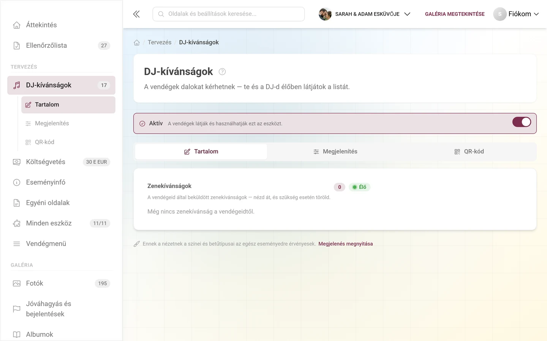The height and width of the screenshot is (341, 547).
Task: Switch to the QR-kód tab
Action: point(469,152)
